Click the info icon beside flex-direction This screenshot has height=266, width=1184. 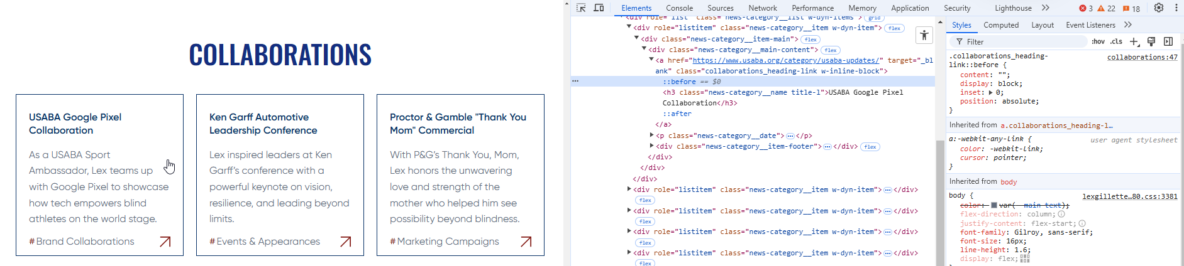[1061, 214]
